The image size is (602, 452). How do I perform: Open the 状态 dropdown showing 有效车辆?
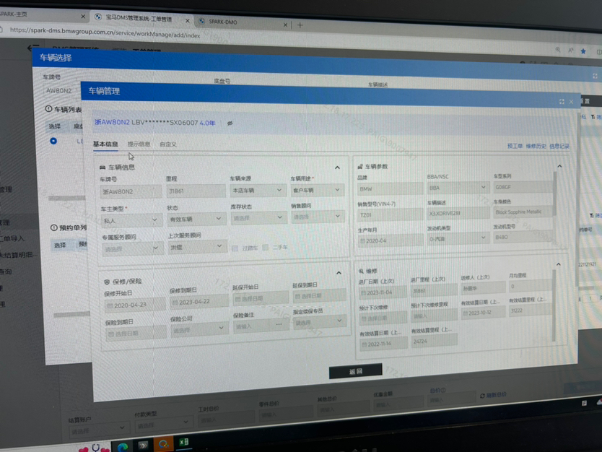click(196, 219)
